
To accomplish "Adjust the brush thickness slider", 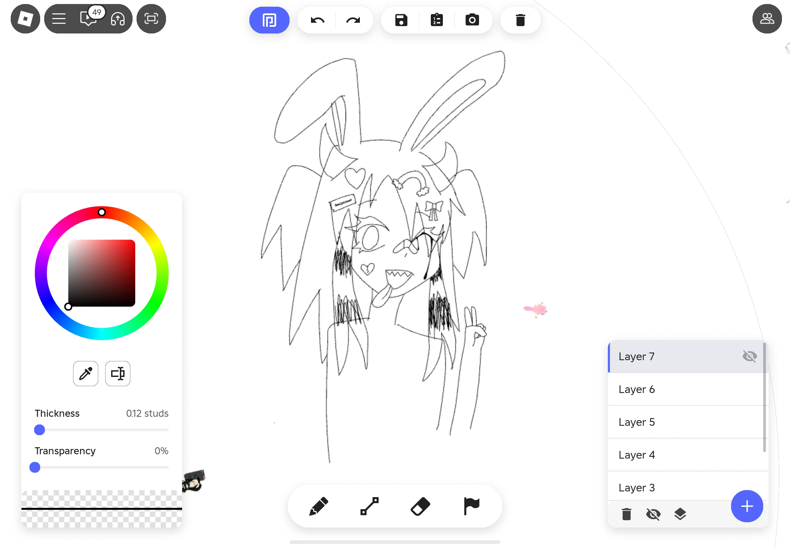I will point(39,429).
